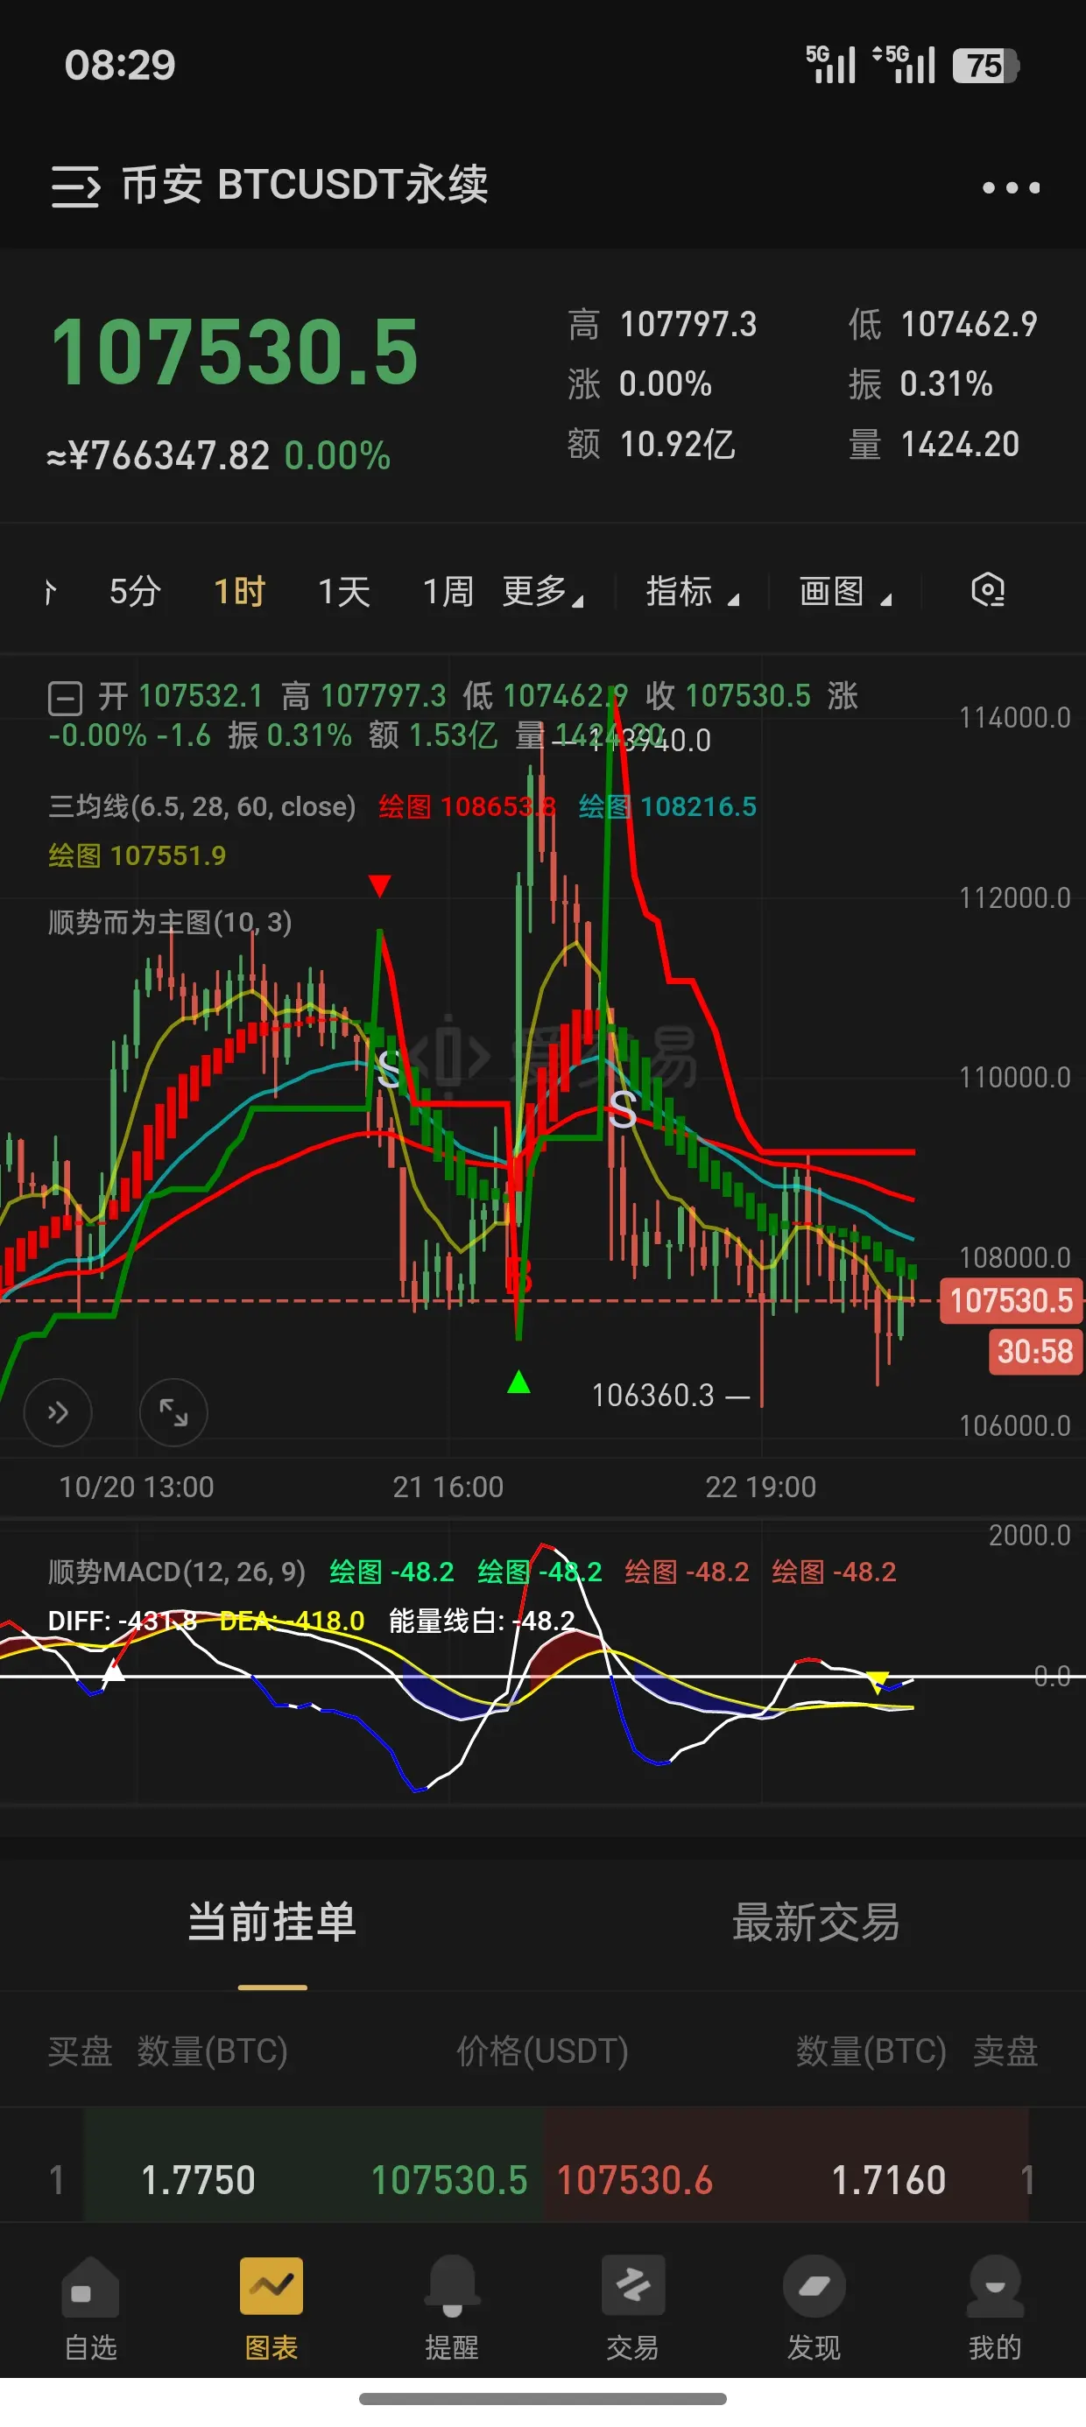Select the 1时 timeframe
This screenshot has width=1086, height=2427.
tap(239, 592)
